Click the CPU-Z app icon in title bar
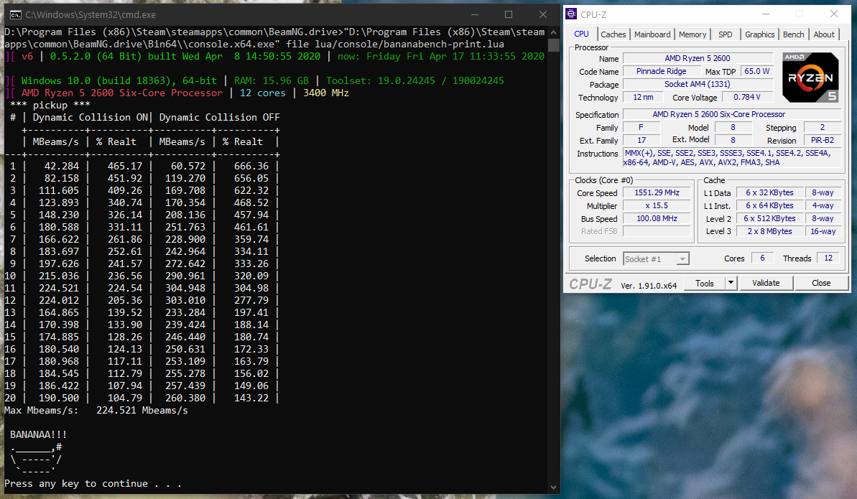This screenshot has width=857, height=499. [x=571, y=14]
